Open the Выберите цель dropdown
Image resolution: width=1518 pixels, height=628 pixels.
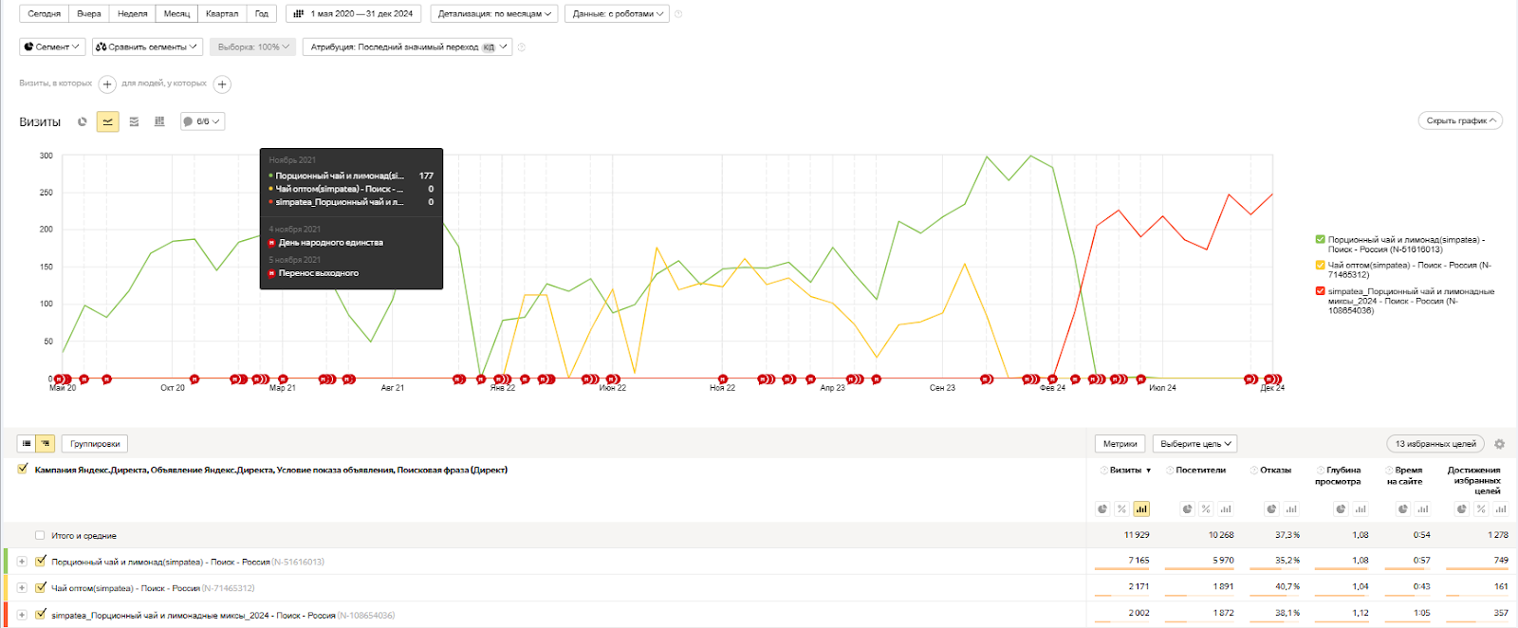point(1195,444)
